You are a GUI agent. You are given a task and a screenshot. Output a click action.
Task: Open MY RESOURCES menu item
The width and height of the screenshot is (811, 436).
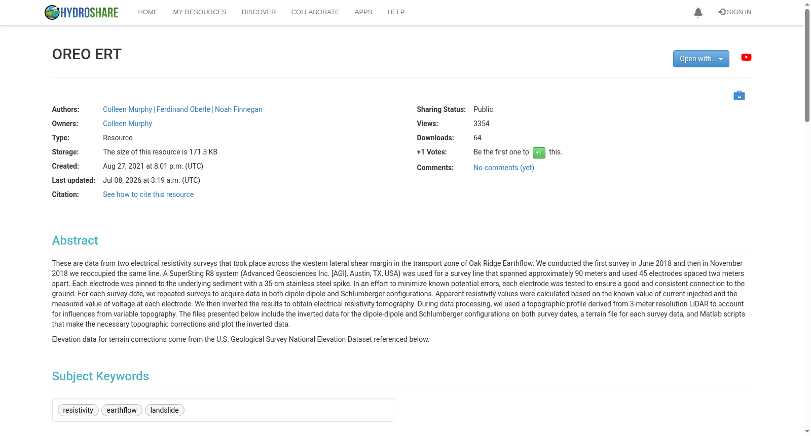pyautogui.click(x=200, y=12)
